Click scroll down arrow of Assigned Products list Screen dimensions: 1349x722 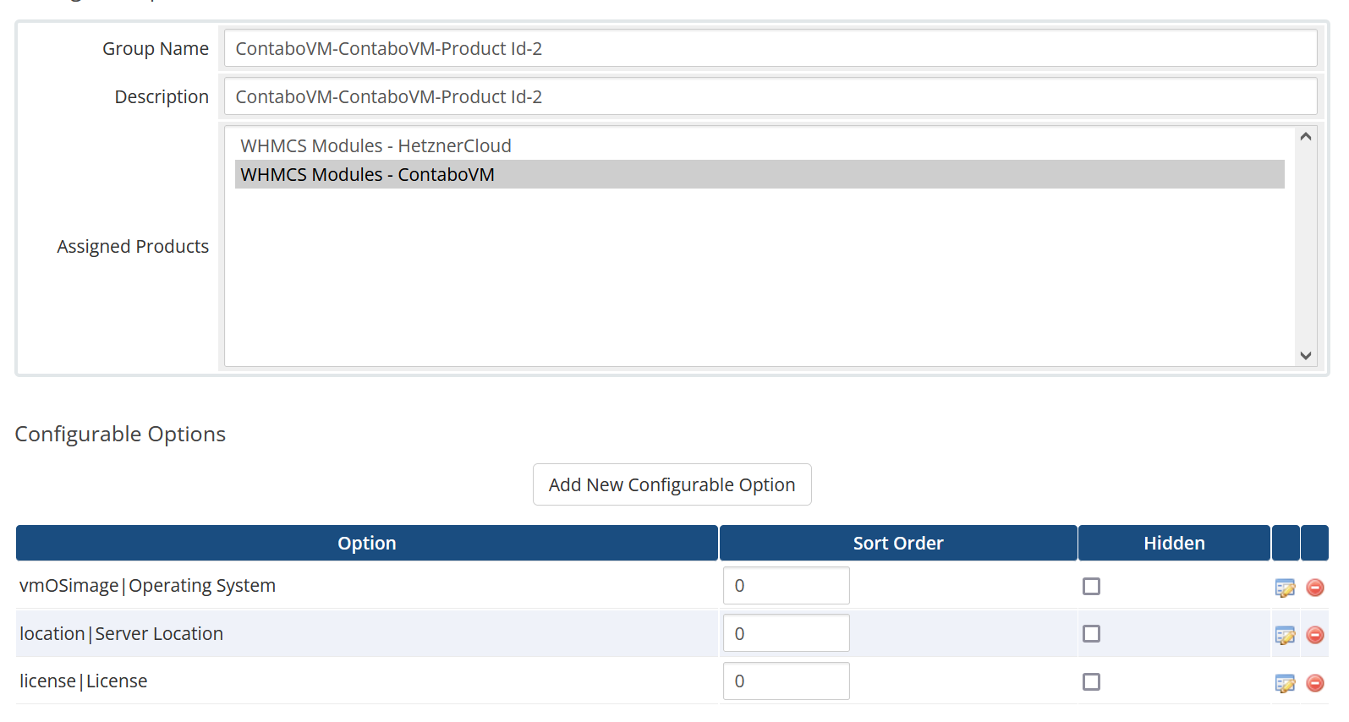pos(1306,356)
